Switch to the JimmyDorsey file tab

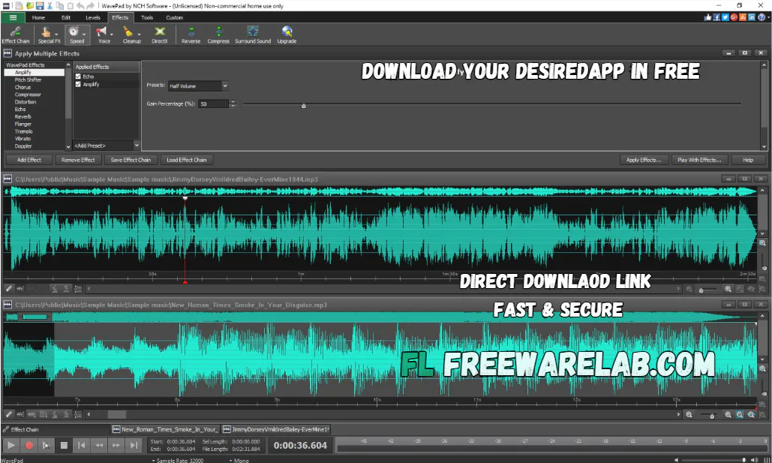tap(276, 429)
